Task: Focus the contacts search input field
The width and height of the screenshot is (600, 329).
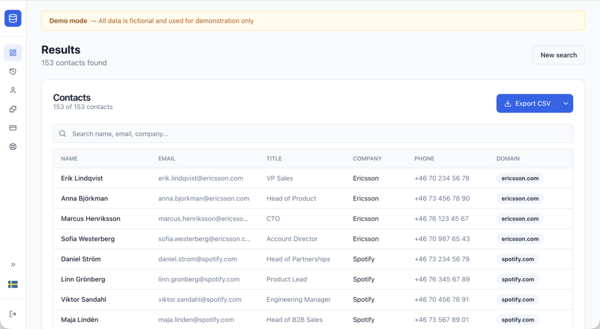Action: pyautogui.click(x=313, y=134)
